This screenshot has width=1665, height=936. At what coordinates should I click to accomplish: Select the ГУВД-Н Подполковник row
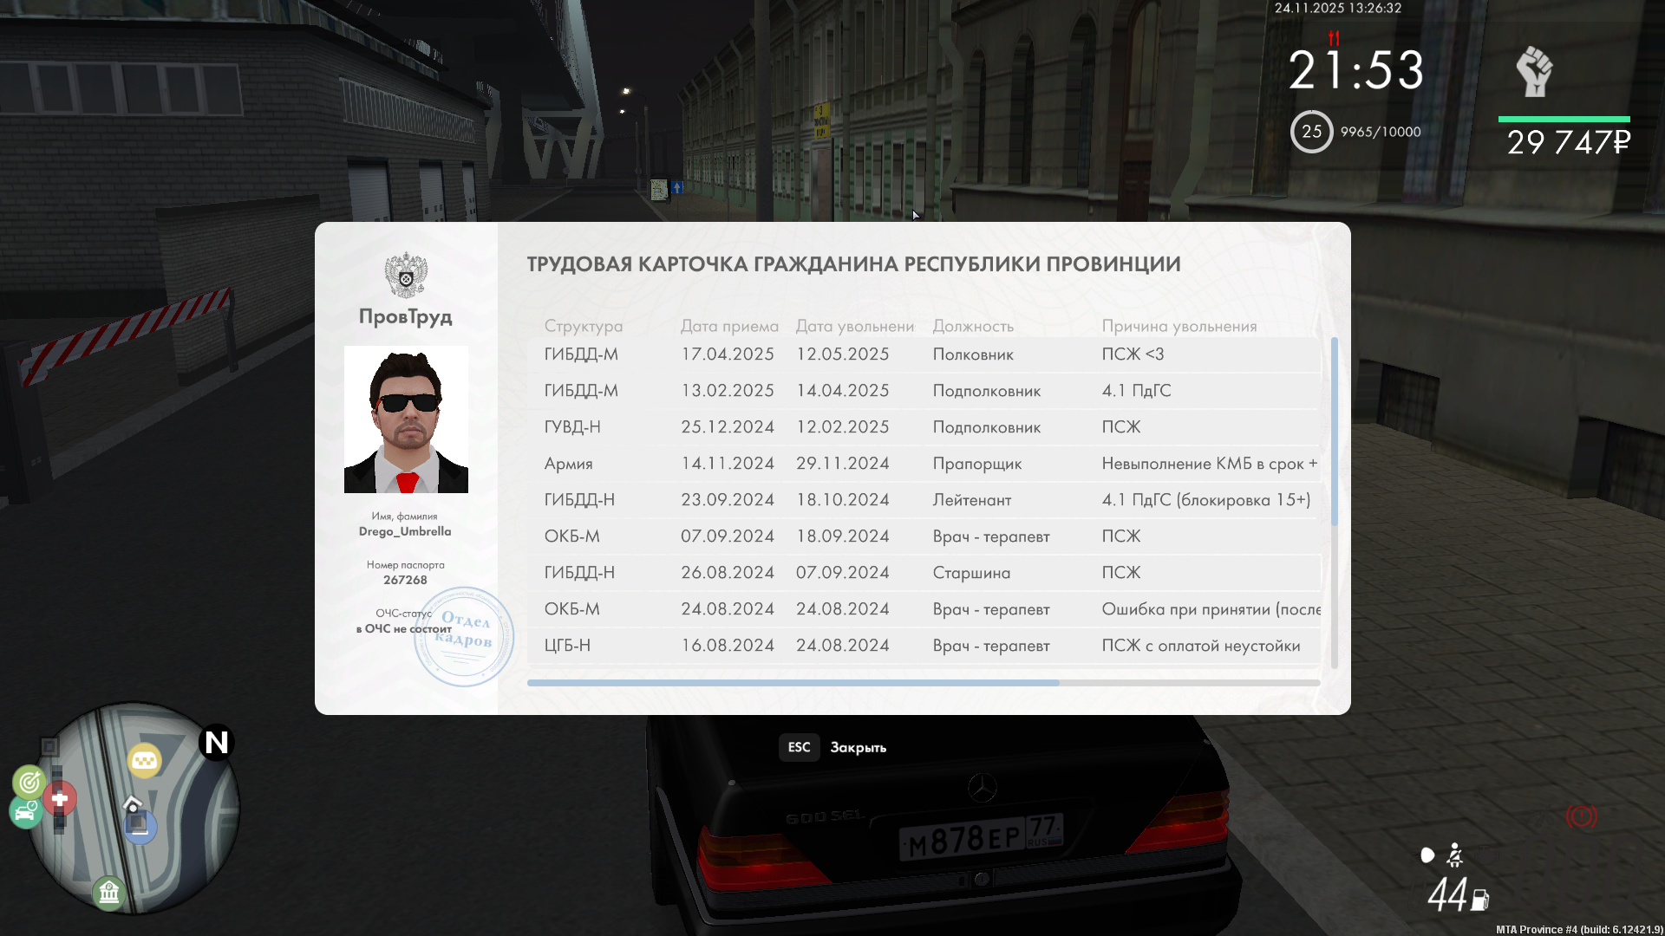[x=924, y=427]
